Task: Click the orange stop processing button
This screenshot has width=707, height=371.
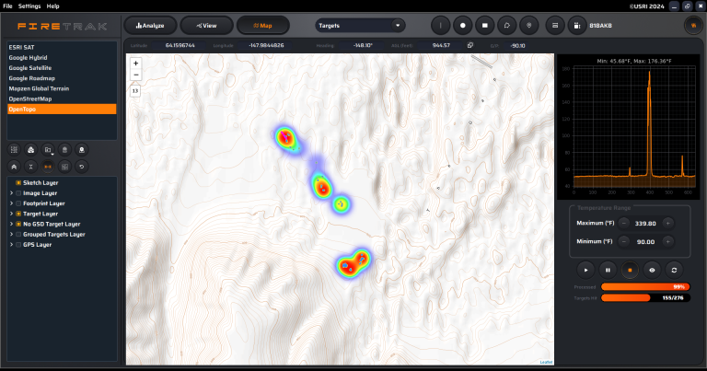Action: tap(630, 270)
